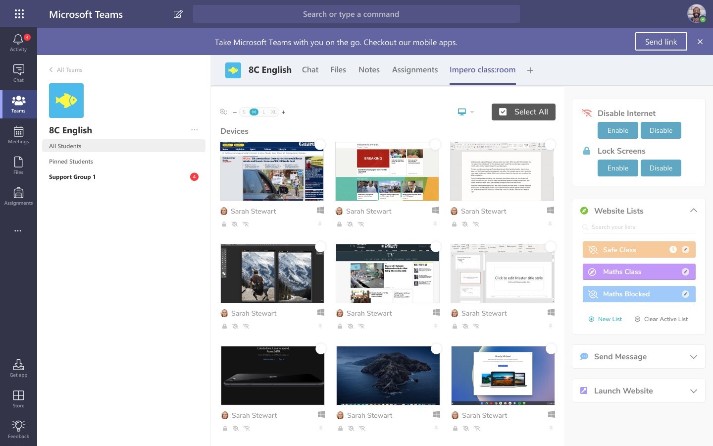Screen dimensions: 713x446
Task: Collapse the Website Lists panel
Action: point(693,211)
